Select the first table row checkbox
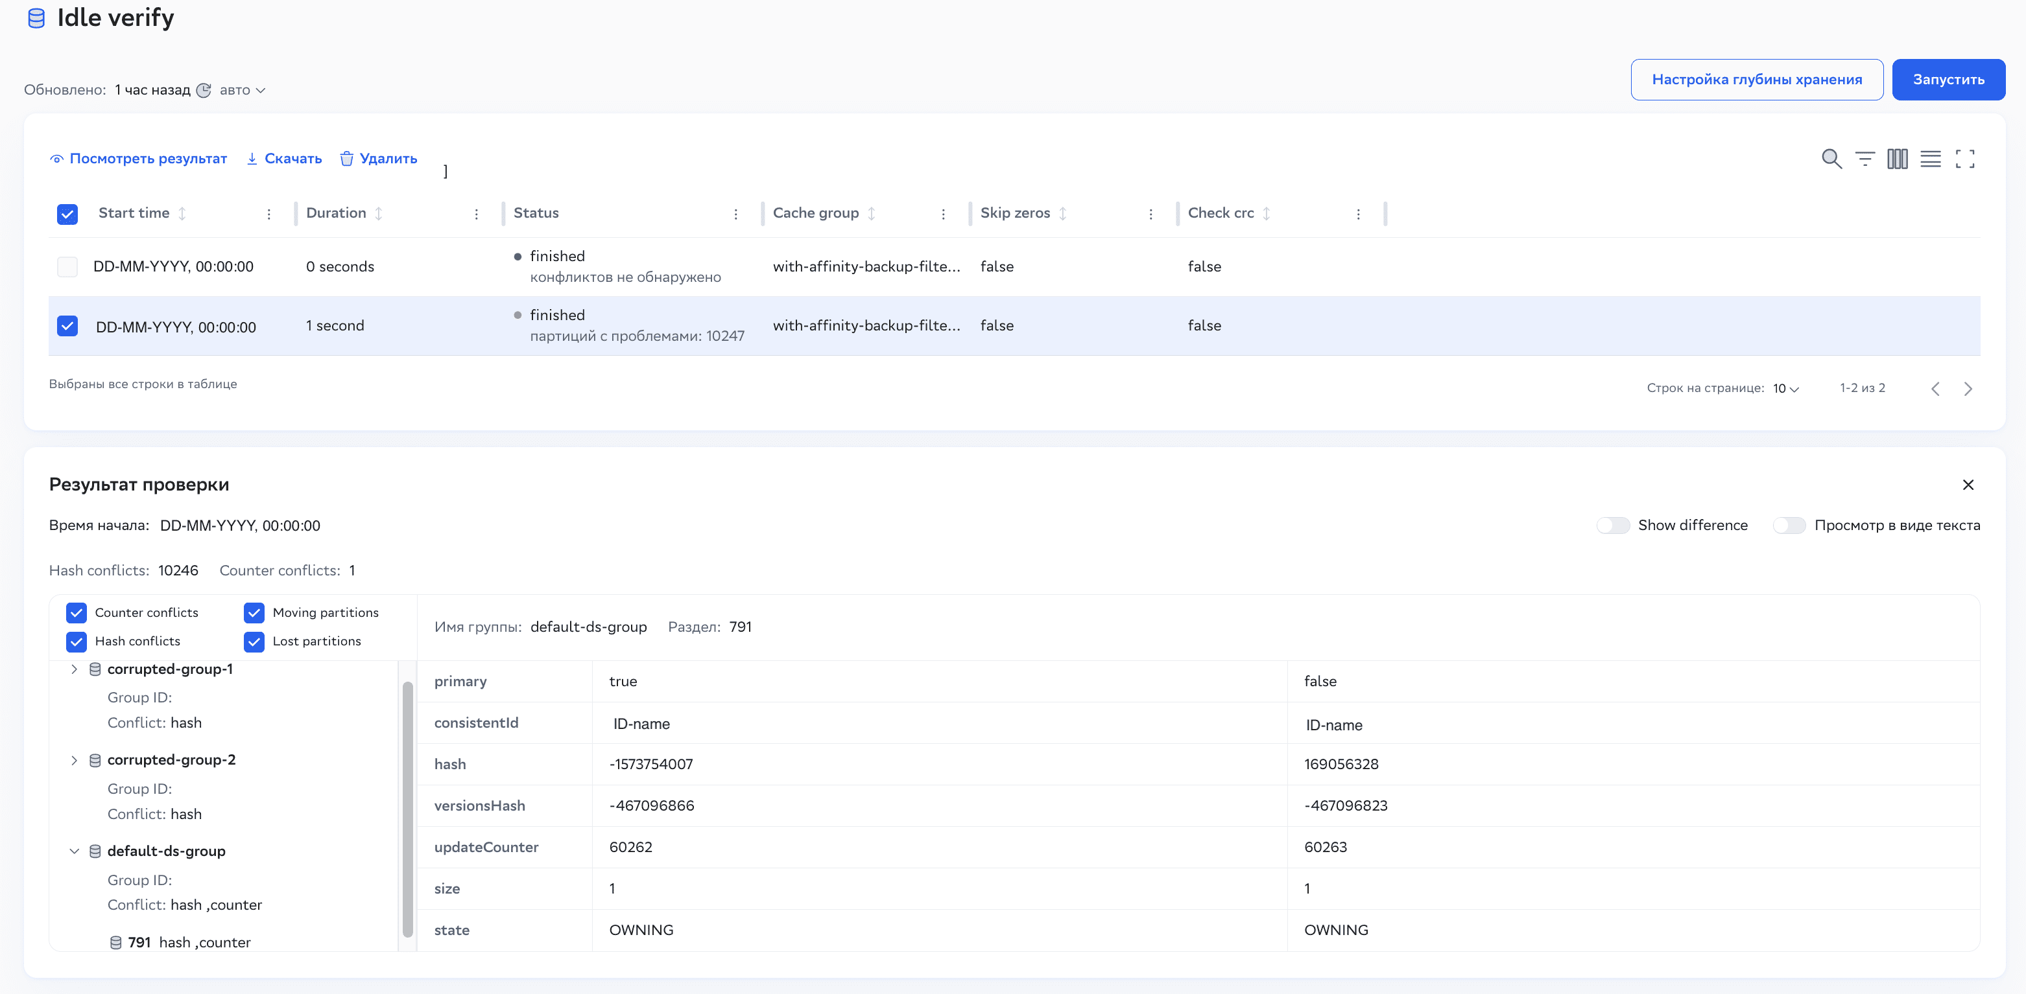This screenshot has height=994, width=2026. [67, 266]
